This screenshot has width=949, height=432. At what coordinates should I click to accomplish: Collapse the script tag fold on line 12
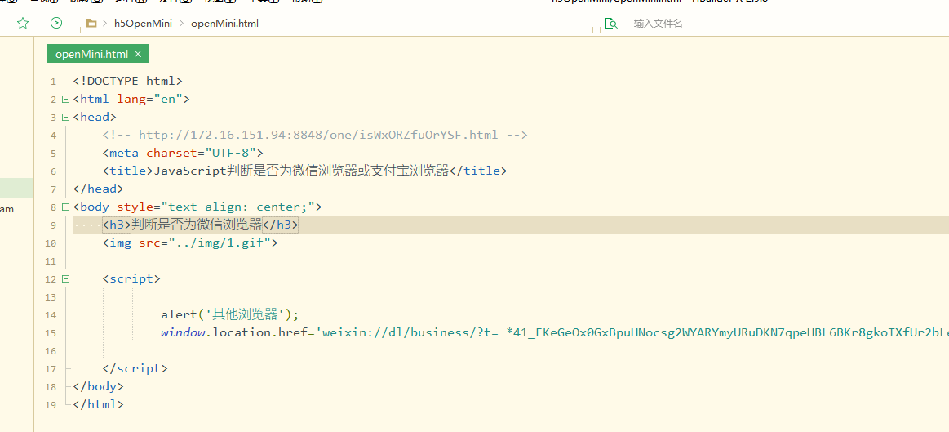(65, 279)
